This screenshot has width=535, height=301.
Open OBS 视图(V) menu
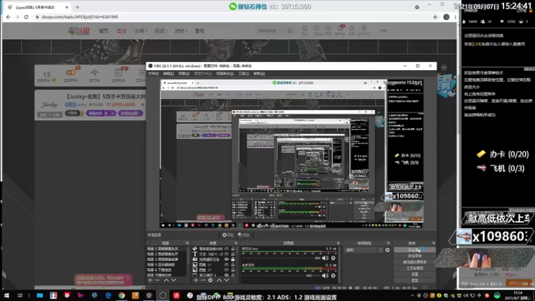[x=183, y=74]
